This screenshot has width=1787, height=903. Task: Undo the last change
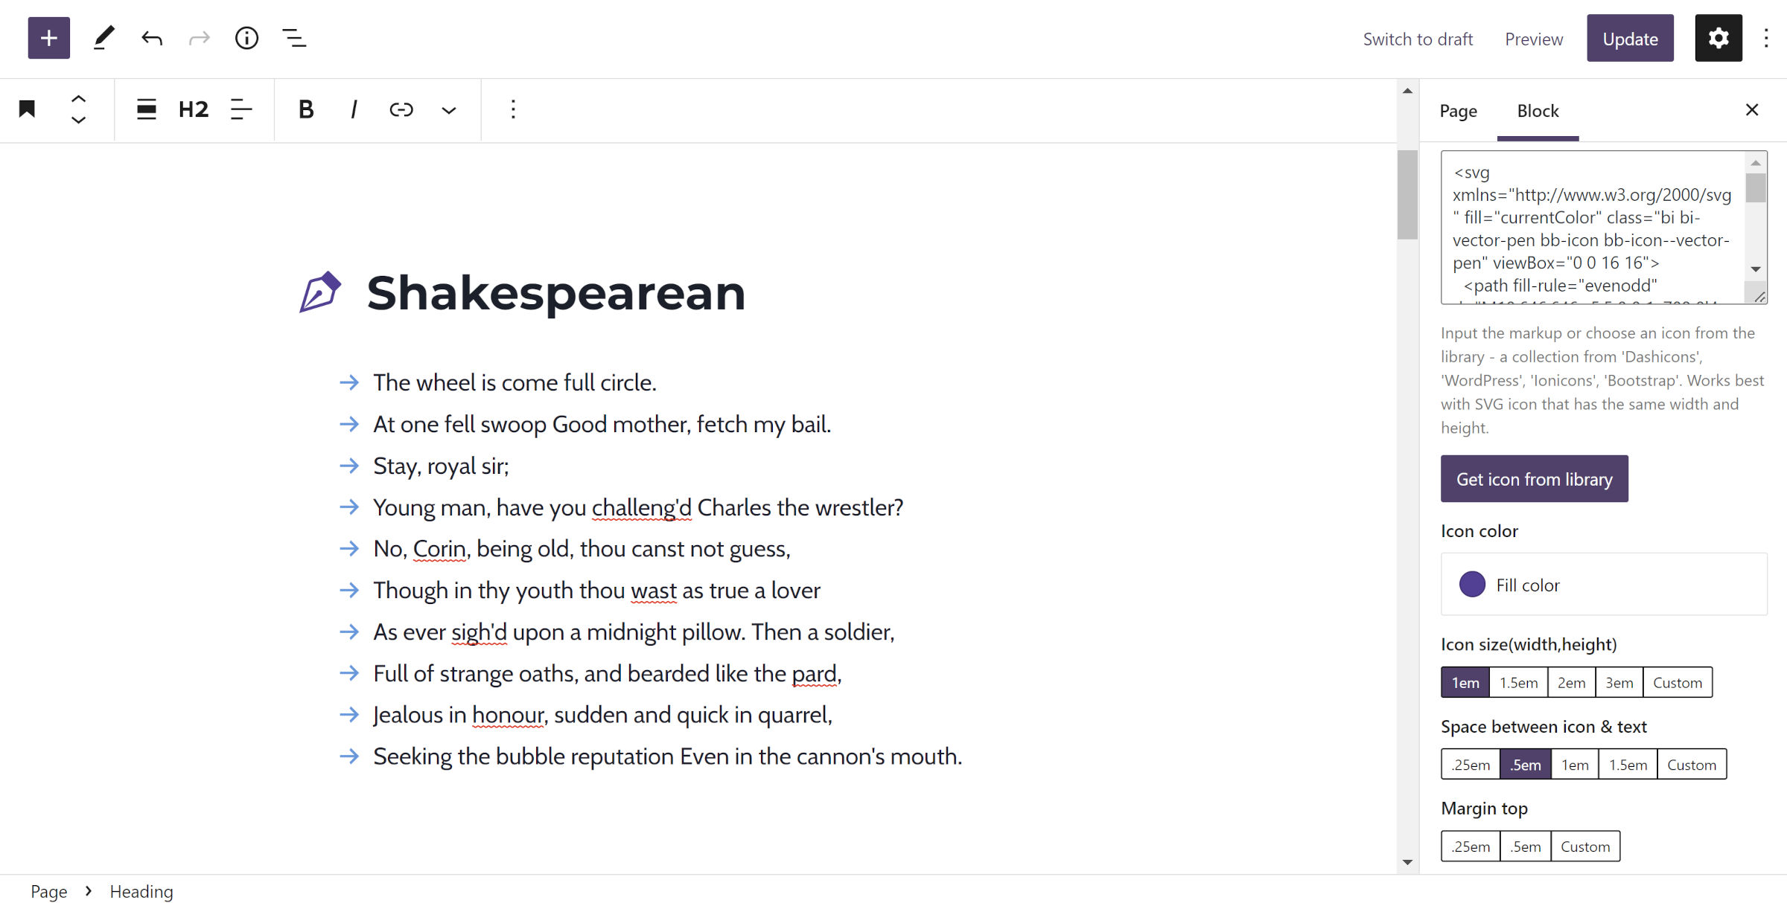pos(151,38)
